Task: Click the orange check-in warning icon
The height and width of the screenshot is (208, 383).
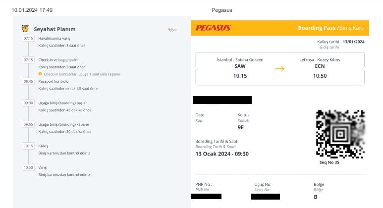Action: (40, 74)
